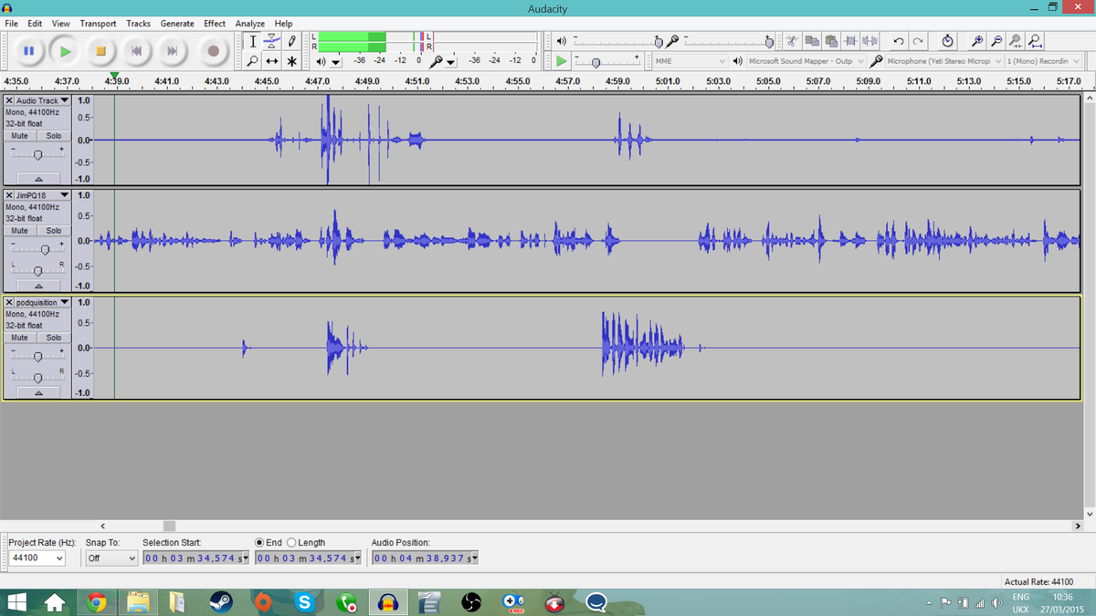Open the Effect menu
Viewport: 1096px width, 616px height.
[215, 24]
